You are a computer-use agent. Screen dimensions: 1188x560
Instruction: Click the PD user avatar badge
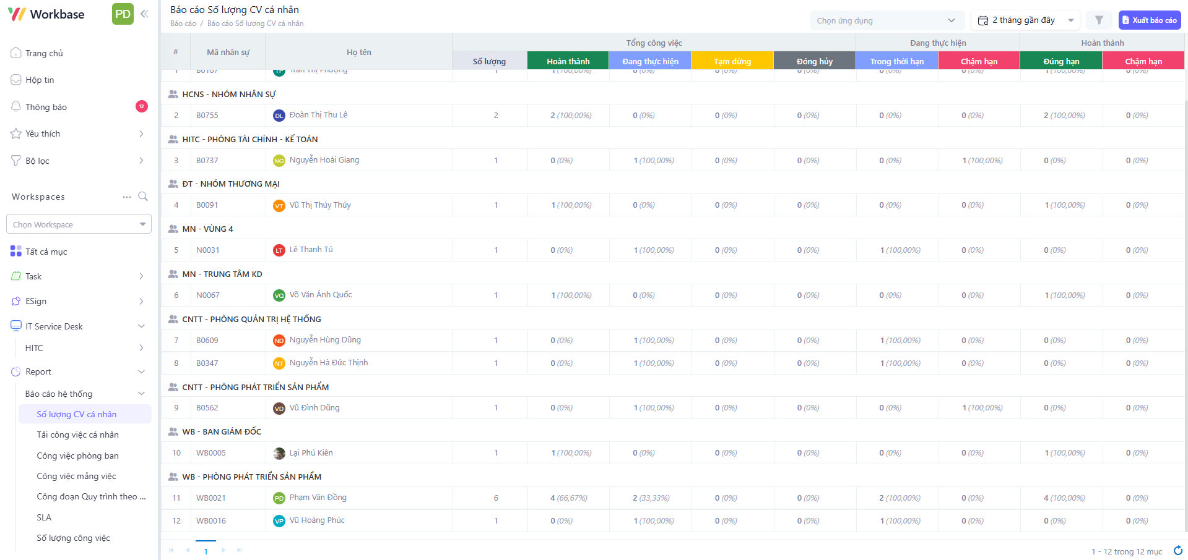click(123, 14)
